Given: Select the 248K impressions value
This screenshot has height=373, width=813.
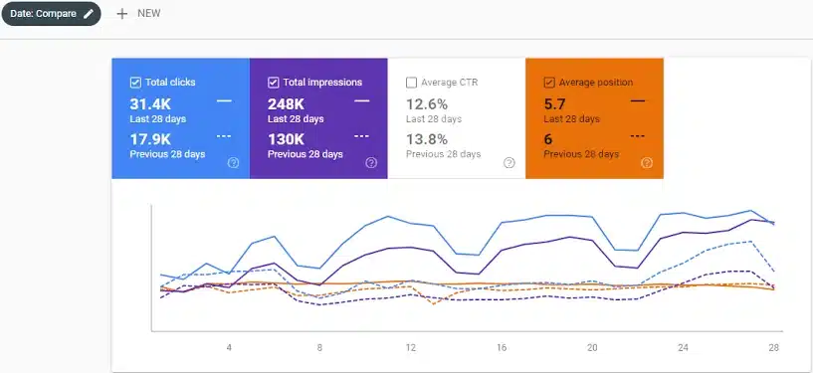Looking at the screenshot, I should tap(286, 104).
